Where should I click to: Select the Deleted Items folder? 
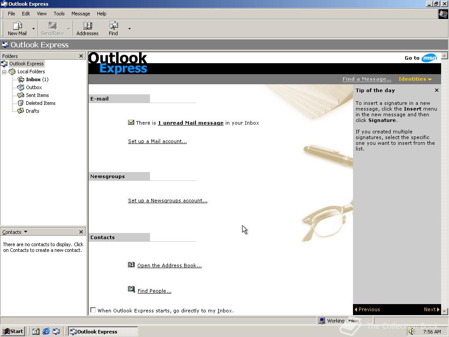point(40,103)
